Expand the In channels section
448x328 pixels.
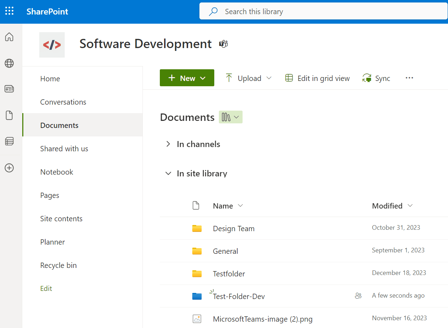168,144
